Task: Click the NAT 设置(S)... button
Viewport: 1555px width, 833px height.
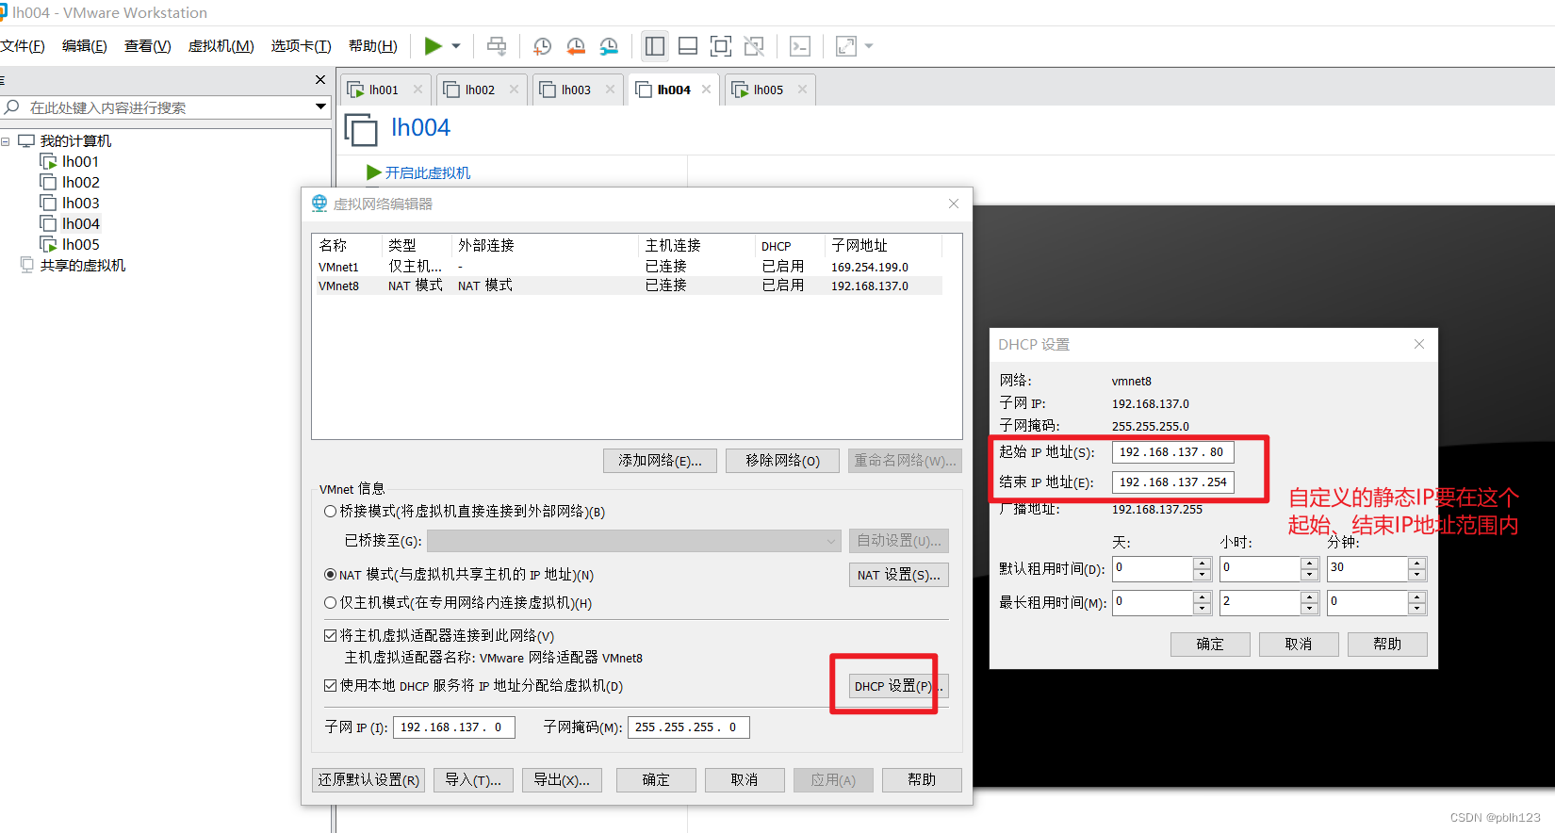Action: pos(899,575)
